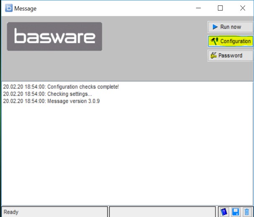Click the Message app icon in title bar
The height and width of the screenshot is (217, 254).
8,8
